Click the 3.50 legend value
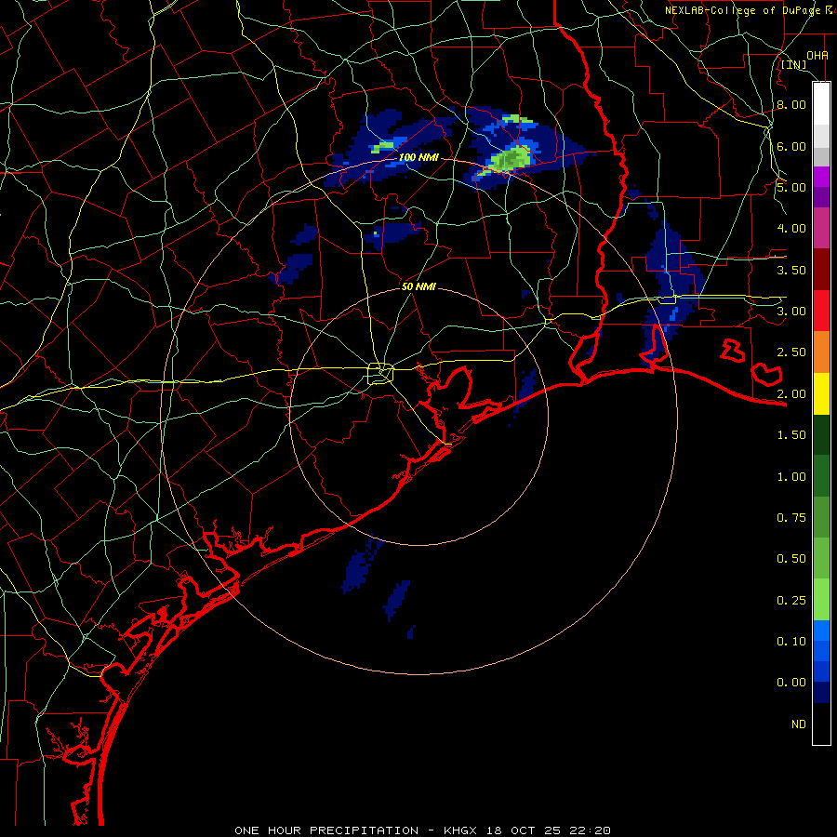 click(x=791, y=270)
